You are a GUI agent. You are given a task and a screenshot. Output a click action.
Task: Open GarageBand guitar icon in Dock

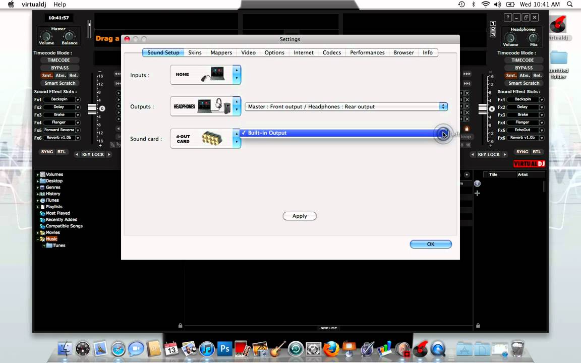point(278,348)
